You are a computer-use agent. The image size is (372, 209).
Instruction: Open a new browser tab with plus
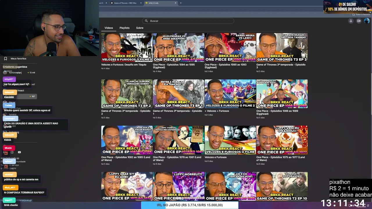[x=181, y=3]
